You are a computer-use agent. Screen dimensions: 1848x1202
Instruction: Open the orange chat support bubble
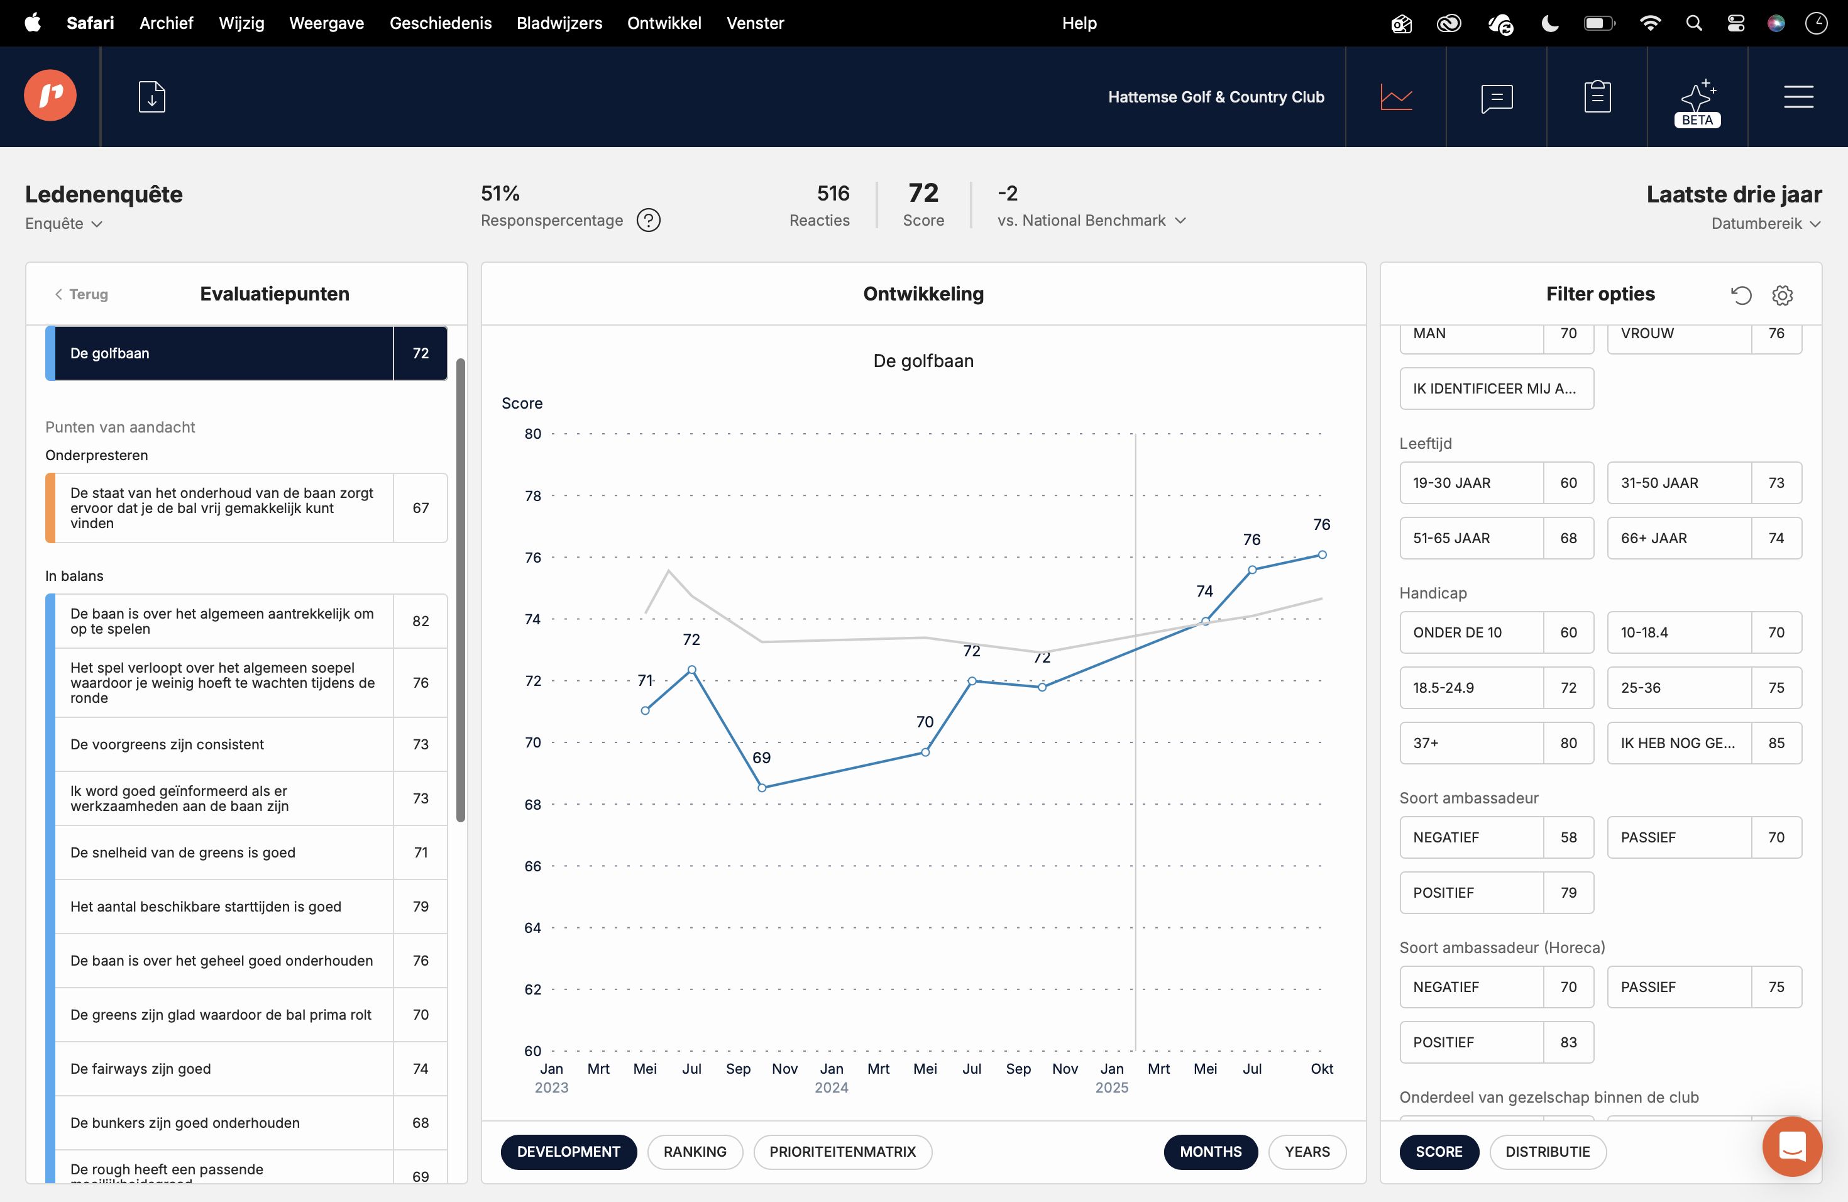click(x=1791, y=1145)
